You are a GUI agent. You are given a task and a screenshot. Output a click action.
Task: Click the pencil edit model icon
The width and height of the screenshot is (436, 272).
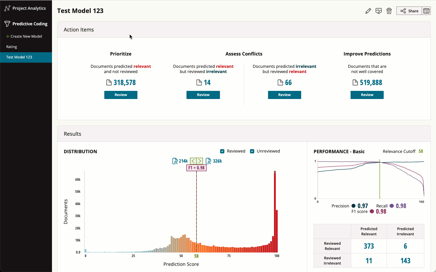pos(368,11)
